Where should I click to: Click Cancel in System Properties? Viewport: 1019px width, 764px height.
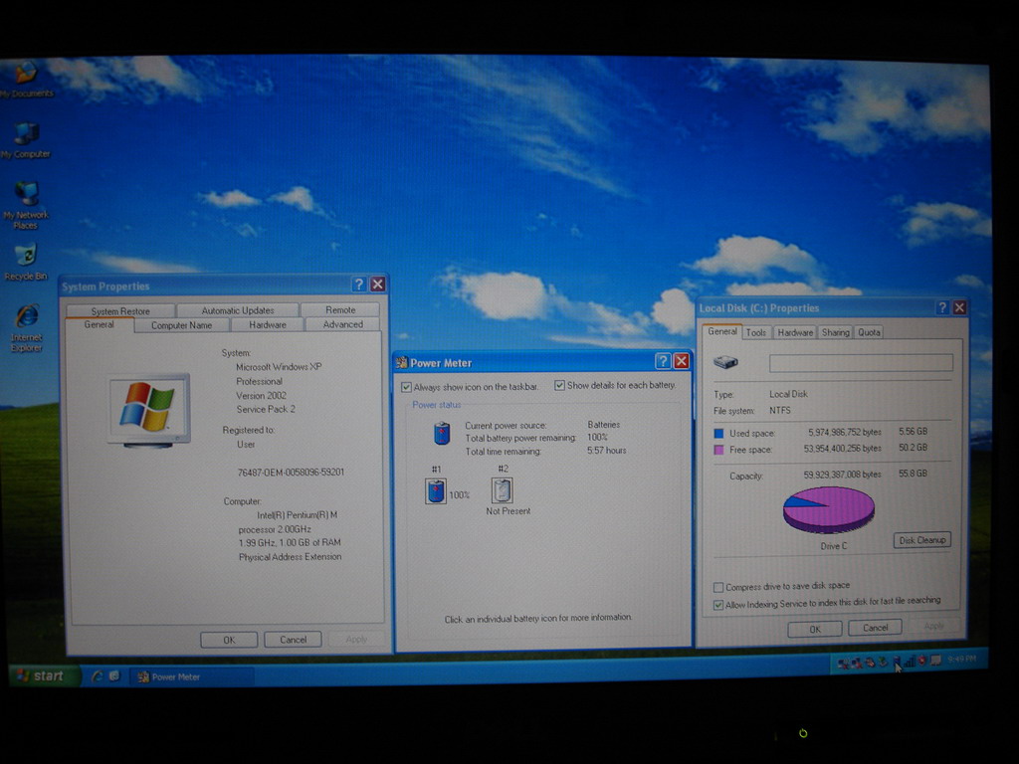pyautogui.click(x=294, y=640)
